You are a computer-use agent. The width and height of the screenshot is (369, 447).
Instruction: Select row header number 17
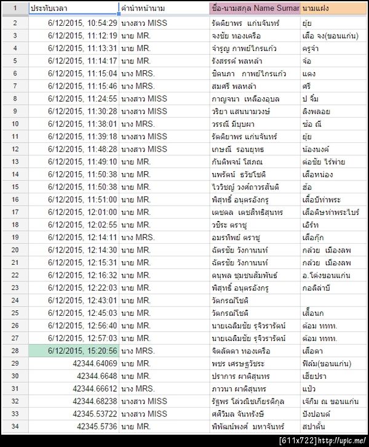point(15,212)
